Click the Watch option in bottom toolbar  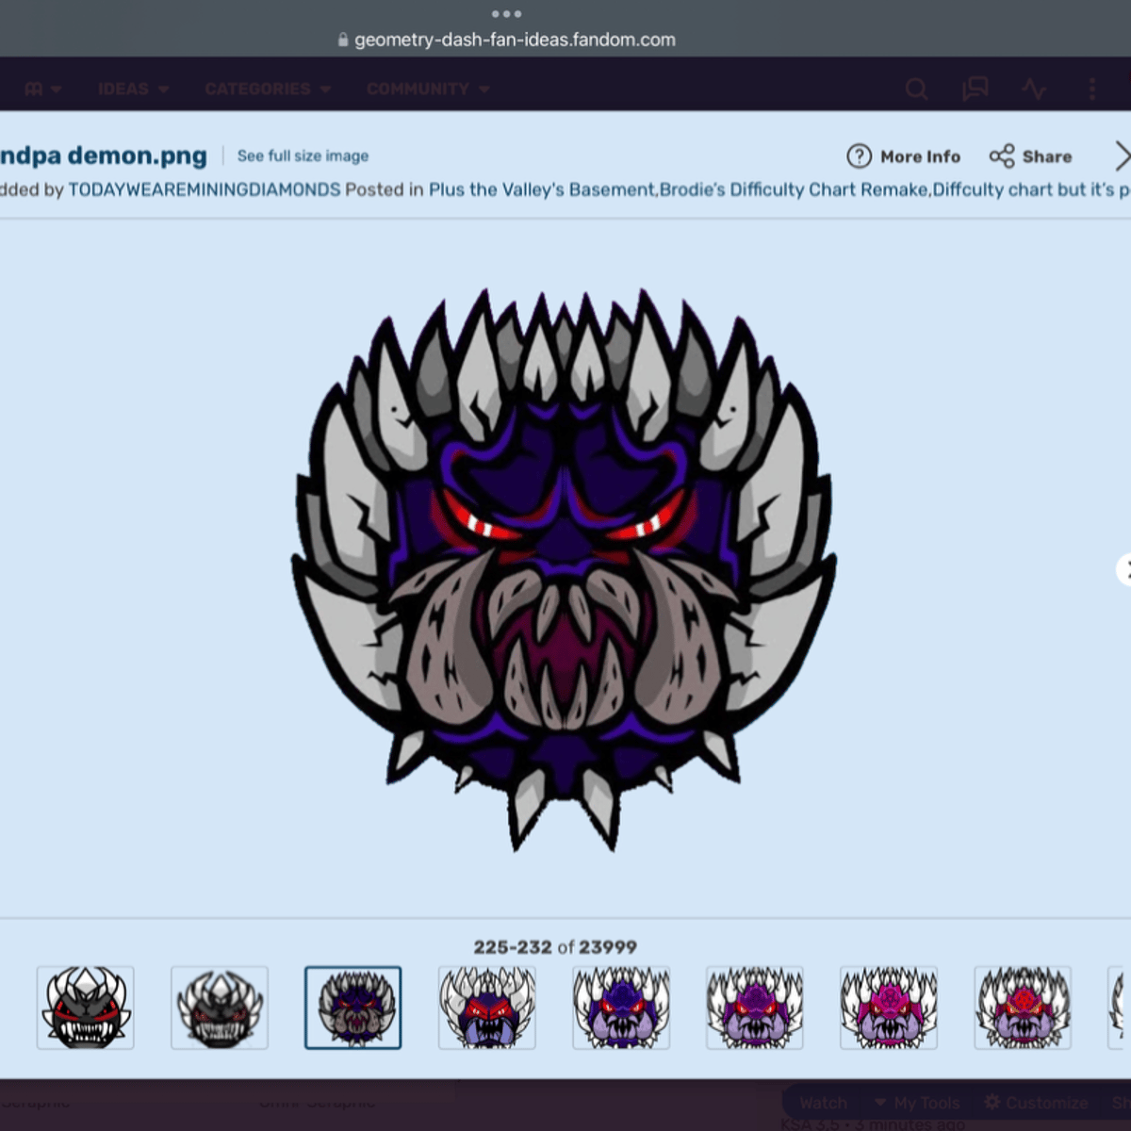click(x=823, y=1103)
